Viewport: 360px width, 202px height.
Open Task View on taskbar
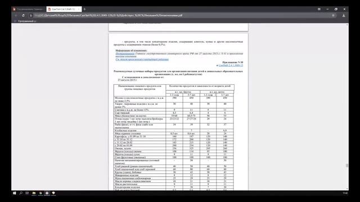(x=27, y=193)
